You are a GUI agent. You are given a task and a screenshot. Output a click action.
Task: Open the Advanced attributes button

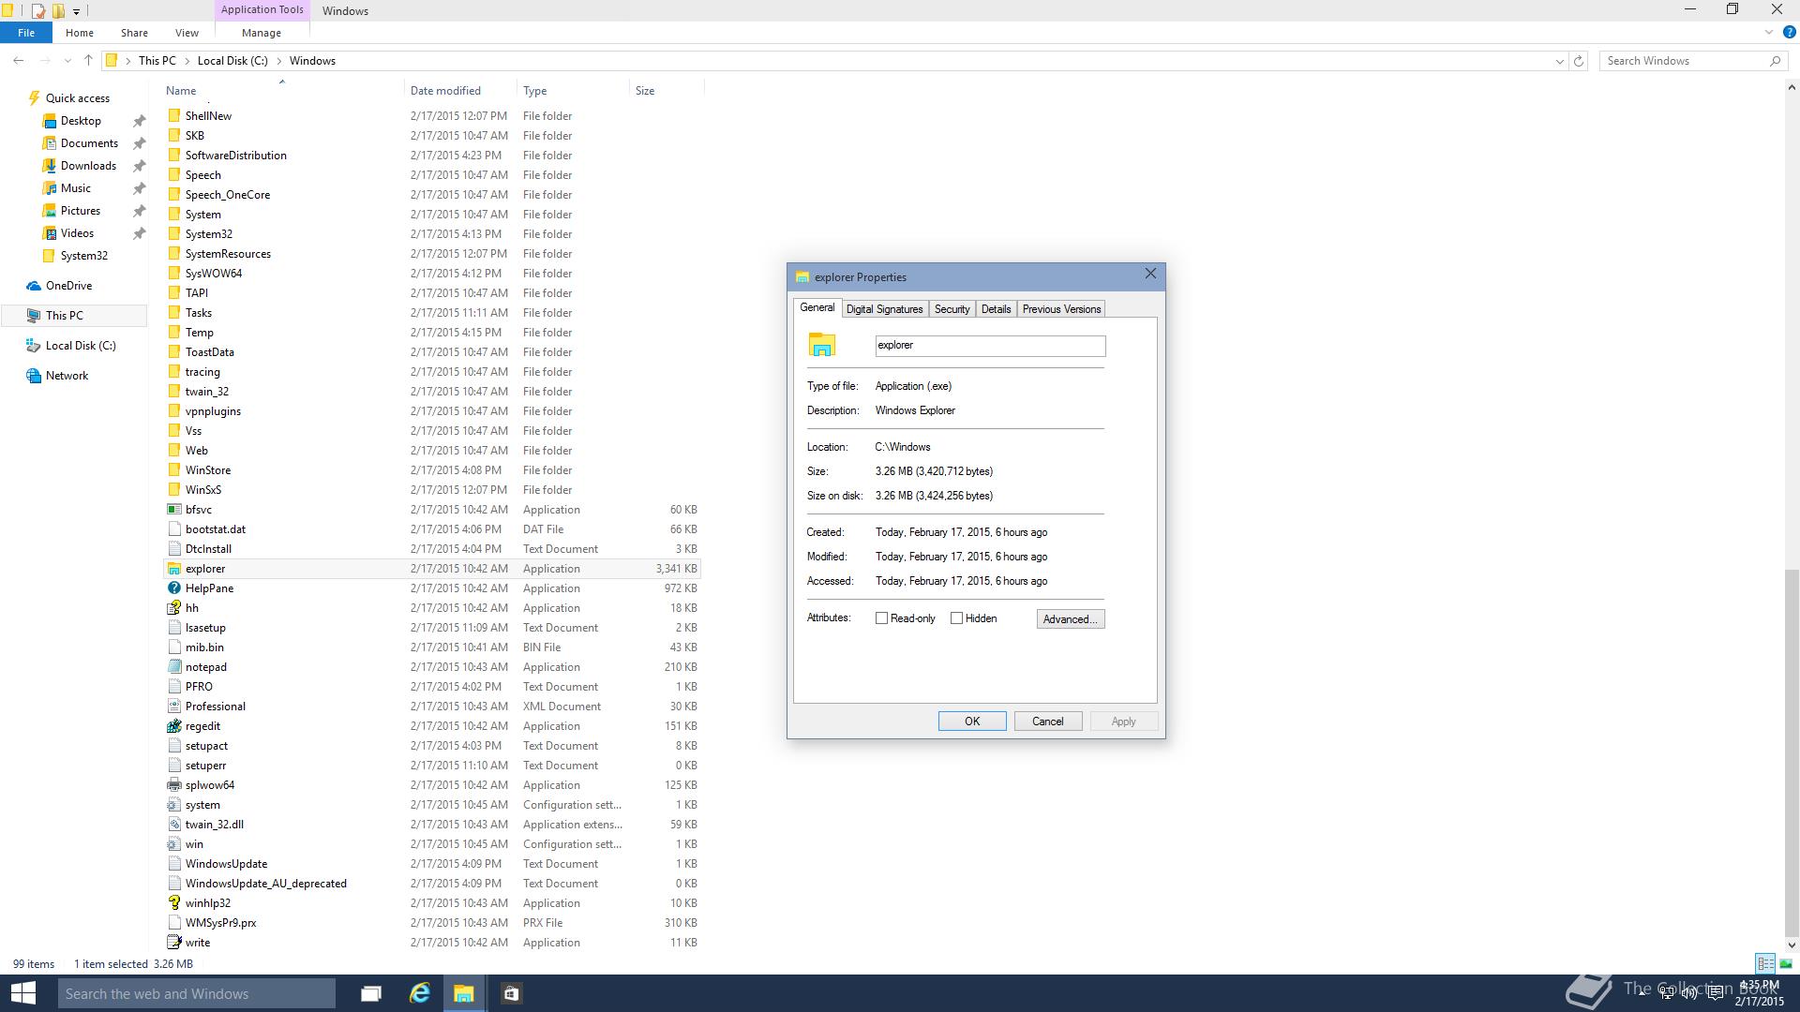(x=1070, y=619)
